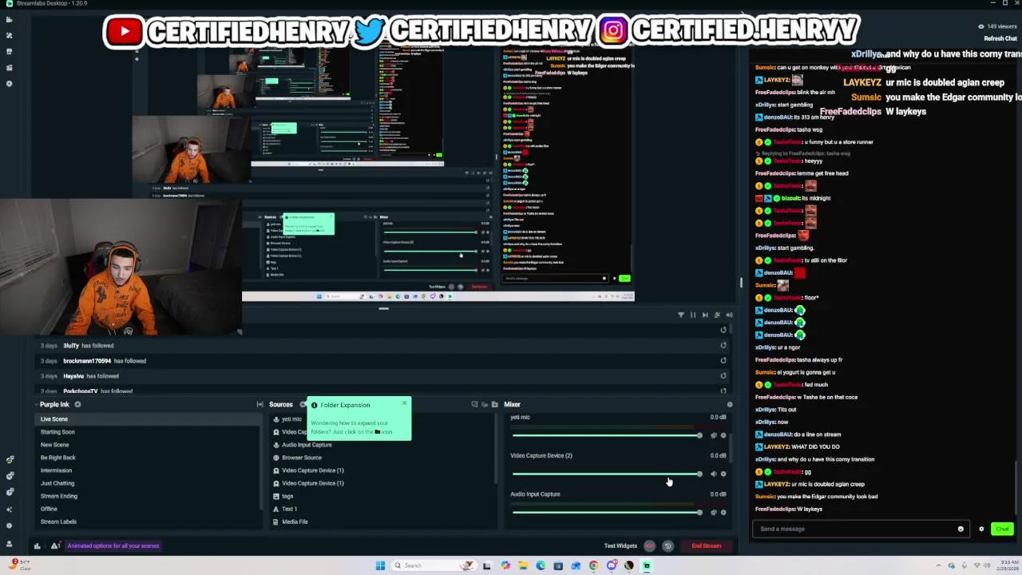This screenshot has width=1022, height=575.
Task: Mute the yeti mic channel
Action: 713,435
